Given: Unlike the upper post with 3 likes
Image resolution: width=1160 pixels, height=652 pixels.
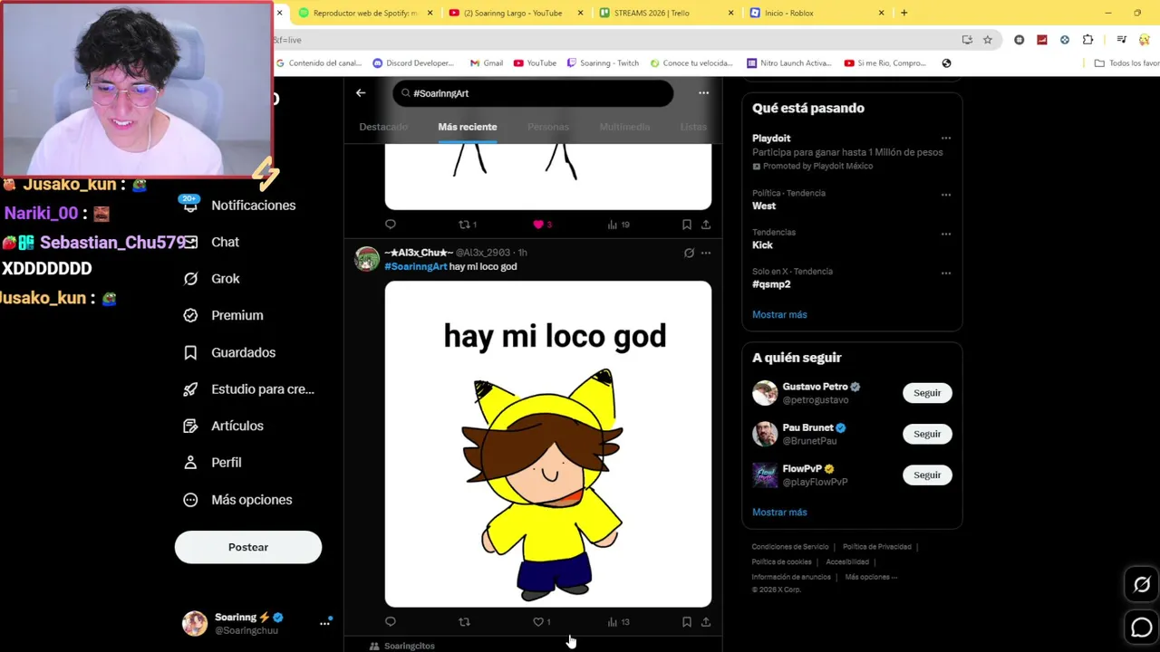Looking at the screenshot, I should click(542, 225).
